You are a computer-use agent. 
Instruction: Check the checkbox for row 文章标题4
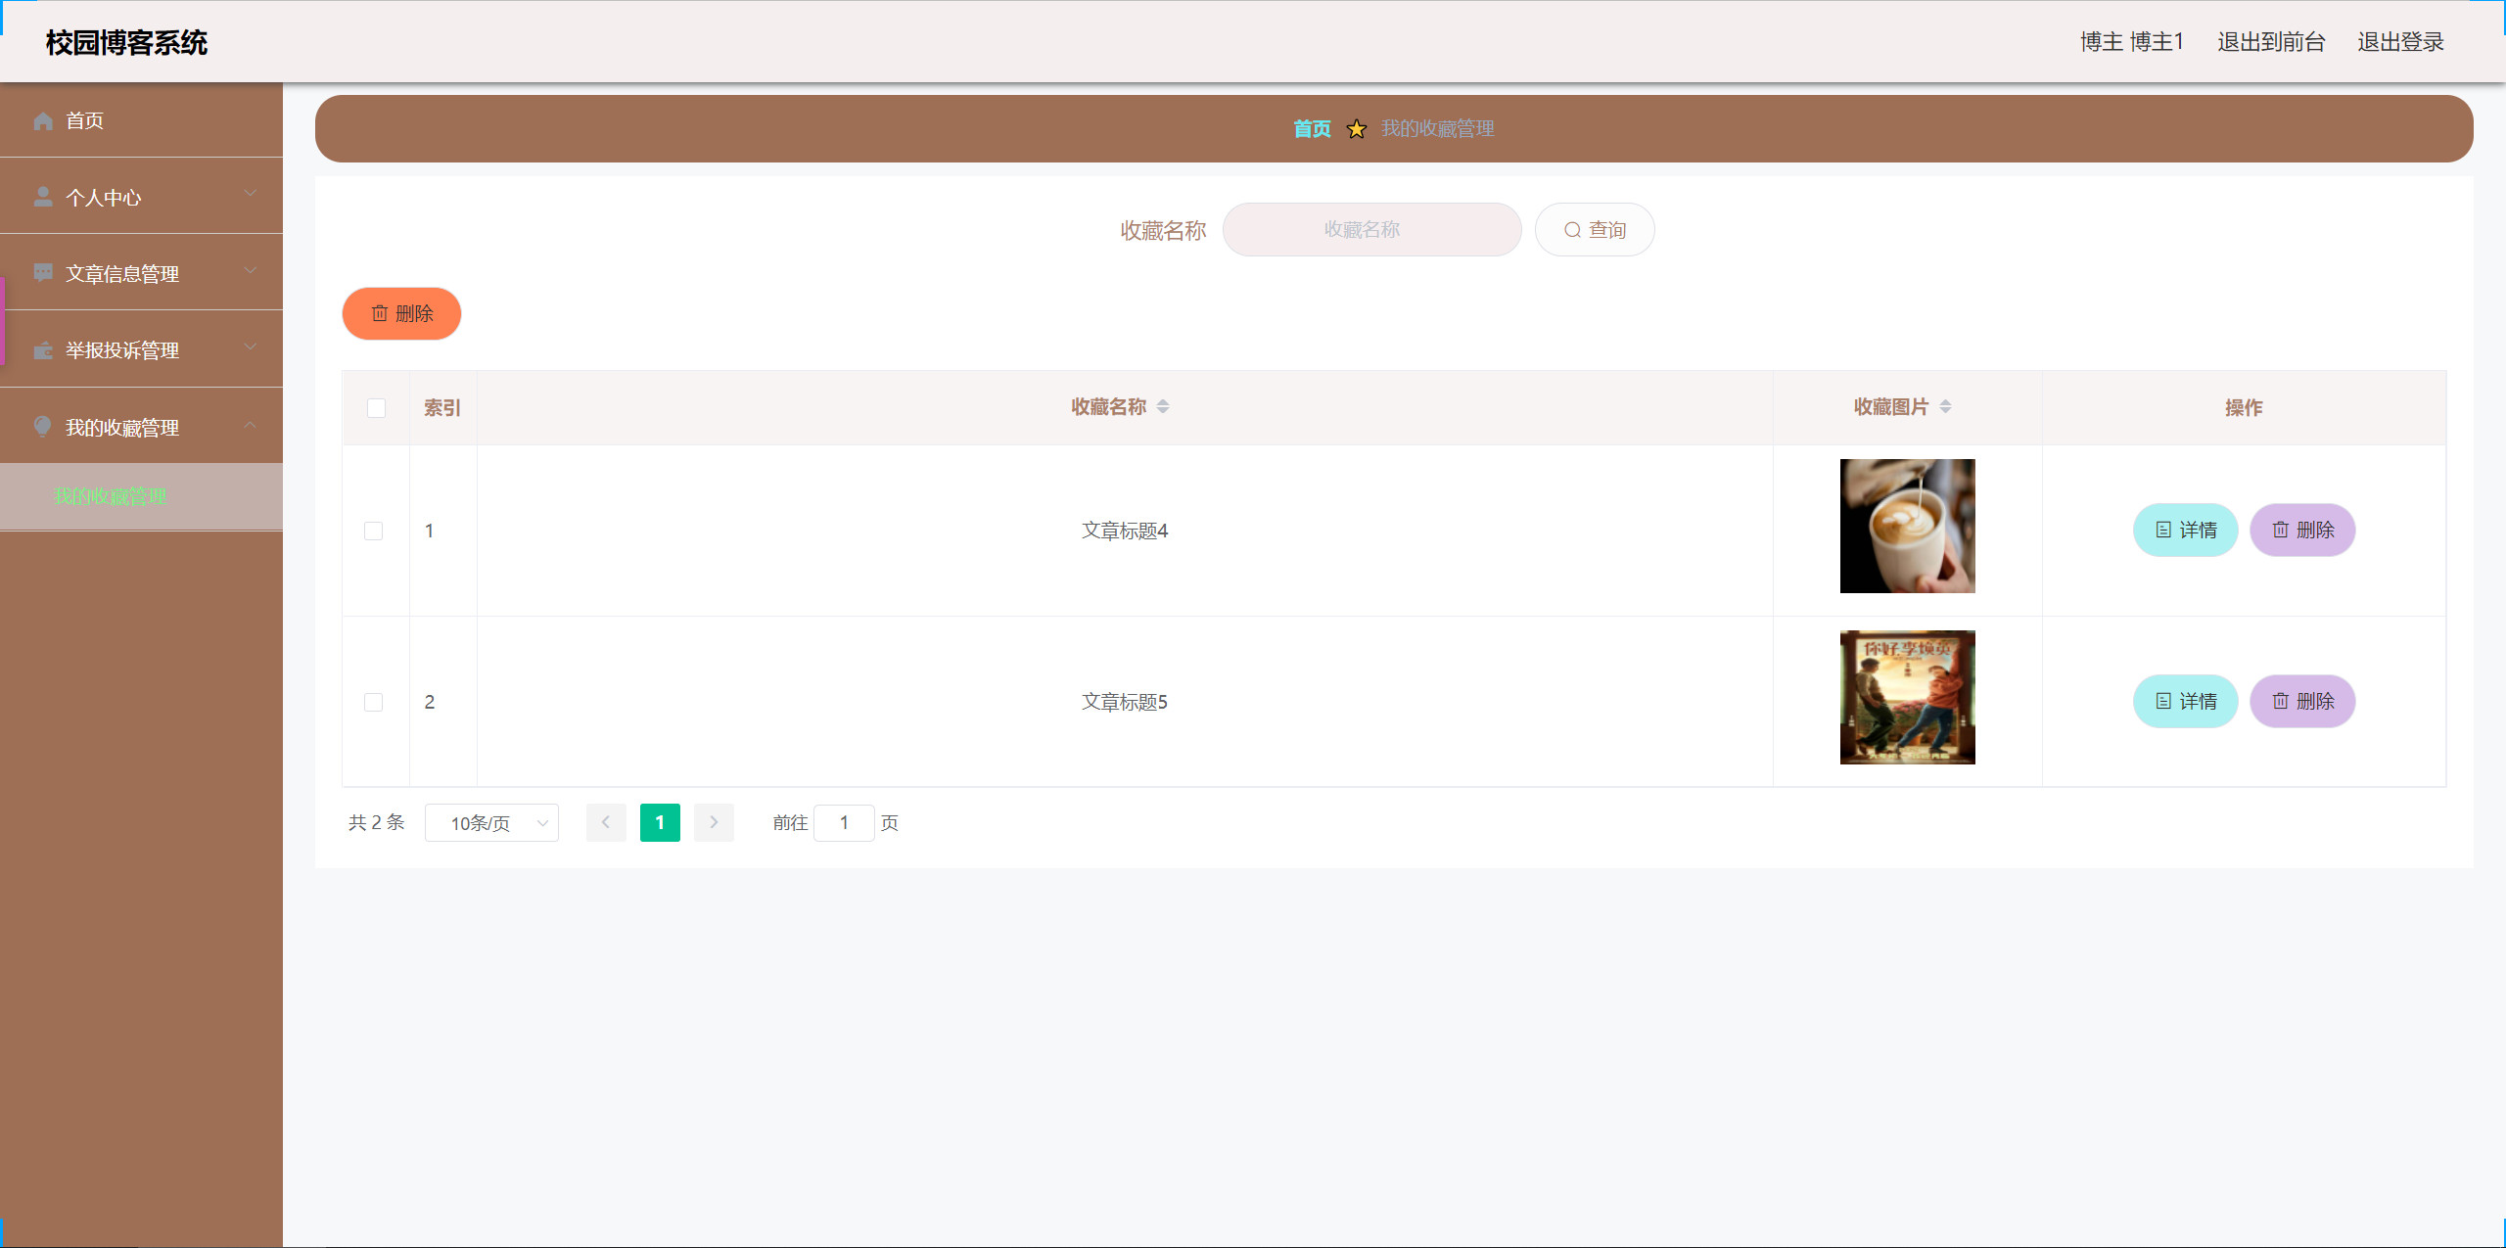point(373,531)
